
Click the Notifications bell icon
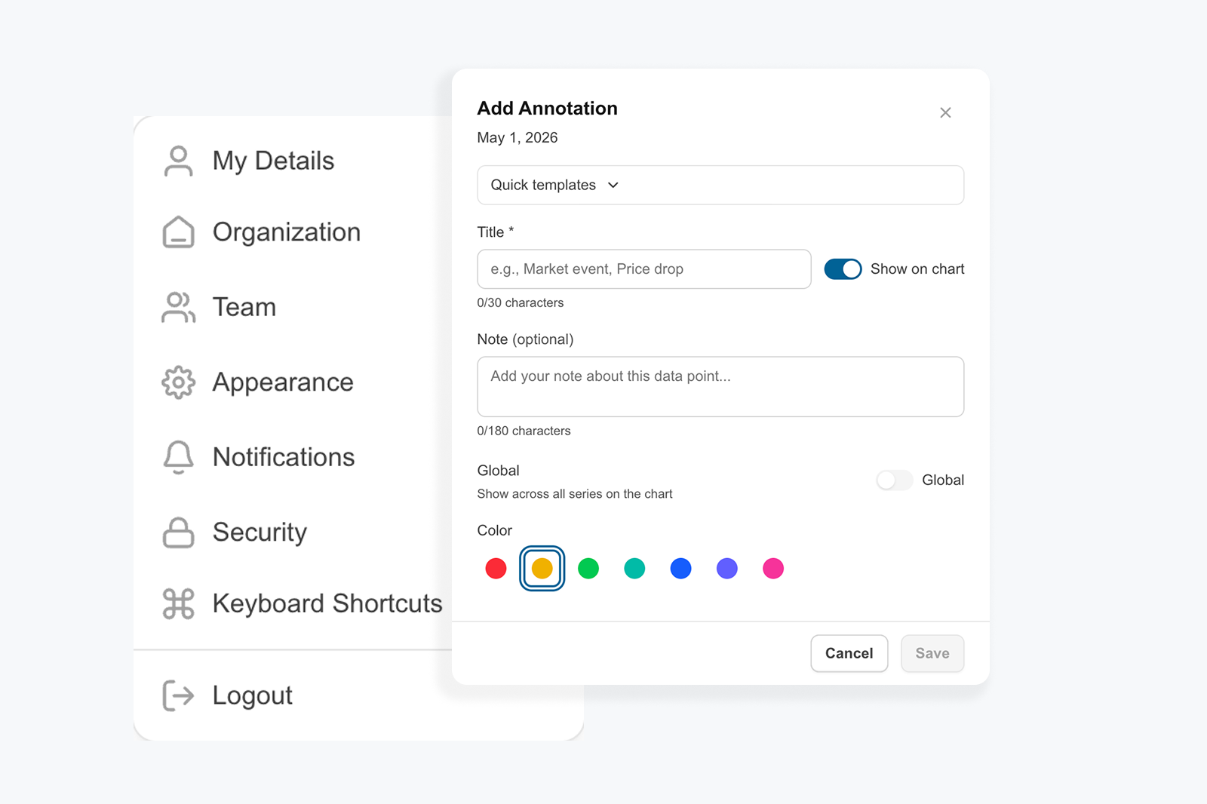pyautogui.click(x=178, y=457)
